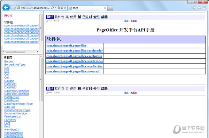Open com.zhuozhengsoft.pageoffice.zoomseal package link
The height and width of the screenshot is (138, 209).
[73, 72]
